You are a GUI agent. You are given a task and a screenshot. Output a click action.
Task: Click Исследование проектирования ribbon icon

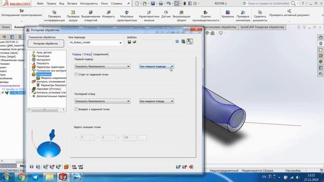pyautogui.click(x=21, y=11)
